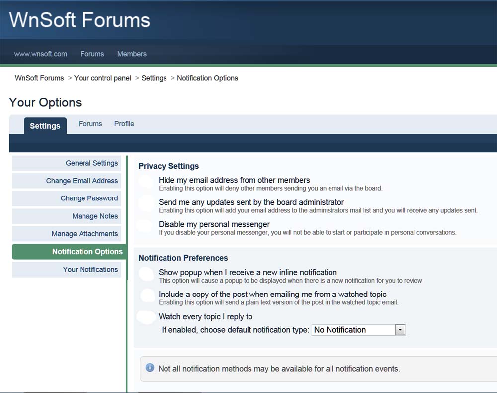The width and height of the screenshot is (497, 393).
Task: Open General Settings in the sidebar
Action: pyautogui.click(x=91, y=163)
